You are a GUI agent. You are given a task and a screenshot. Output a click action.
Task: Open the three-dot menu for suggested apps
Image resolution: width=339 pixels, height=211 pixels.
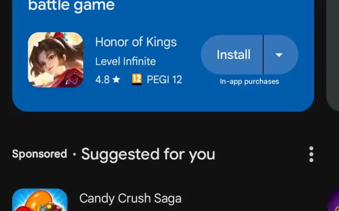tap(311, 154)
